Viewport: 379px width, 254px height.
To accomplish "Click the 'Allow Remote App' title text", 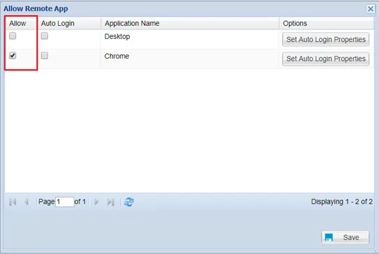I will 36,8.
